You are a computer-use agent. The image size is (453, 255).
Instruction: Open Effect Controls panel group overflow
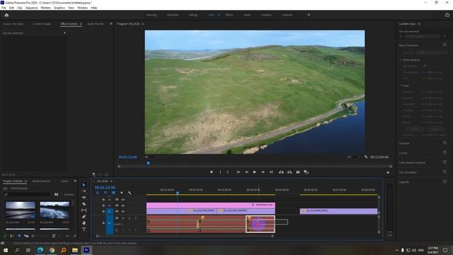(111, 23)
